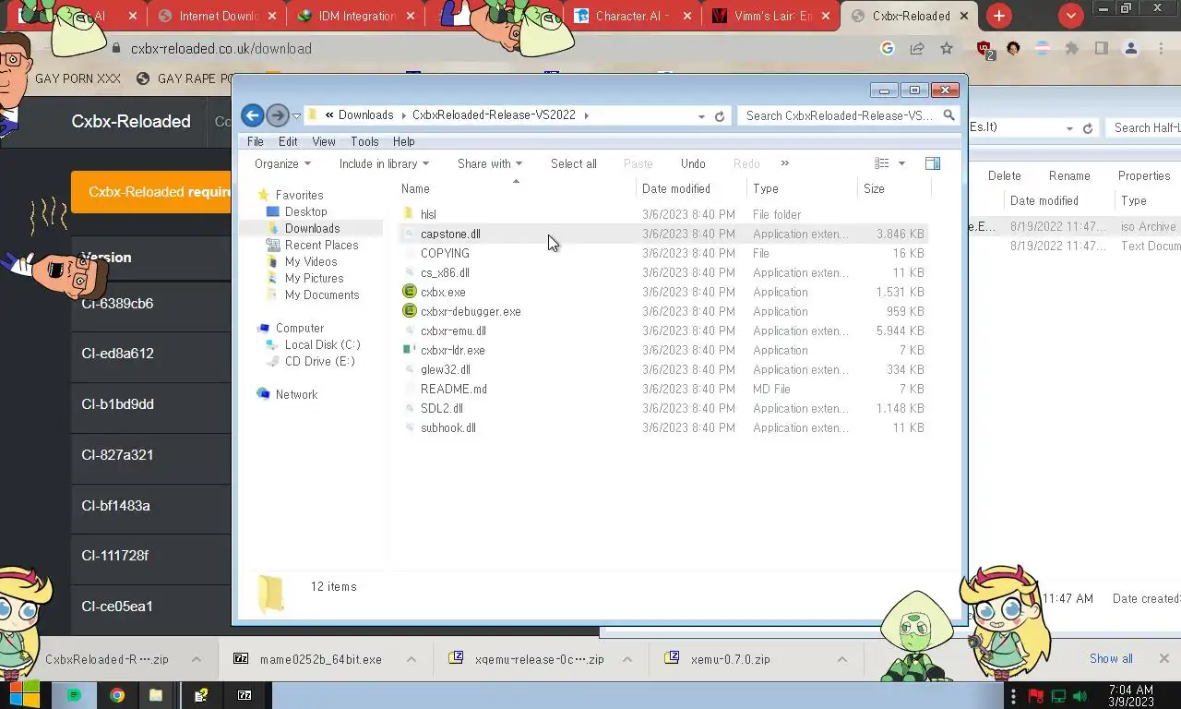
Task: Click the Explorer search input field
Action: click(840, 115)
